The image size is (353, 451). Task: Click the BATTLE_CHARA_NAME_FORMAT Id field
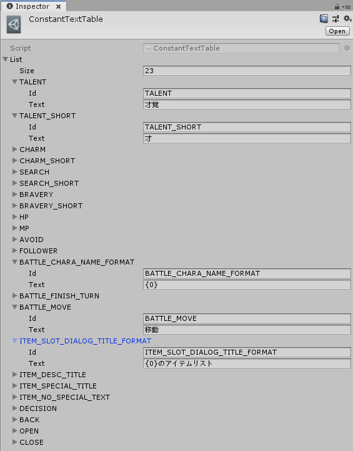(247, 273)
